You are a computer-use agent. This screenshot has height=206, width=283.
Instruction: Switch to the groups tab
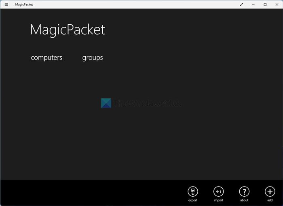[93, 58]
